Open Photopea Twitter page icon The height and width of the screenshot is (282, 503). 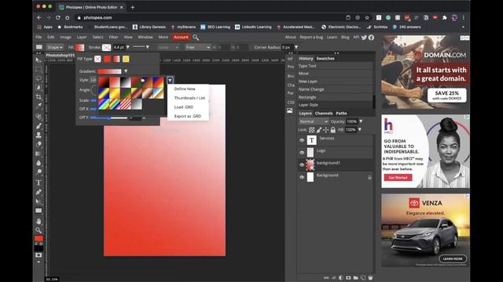click(364, 38)
